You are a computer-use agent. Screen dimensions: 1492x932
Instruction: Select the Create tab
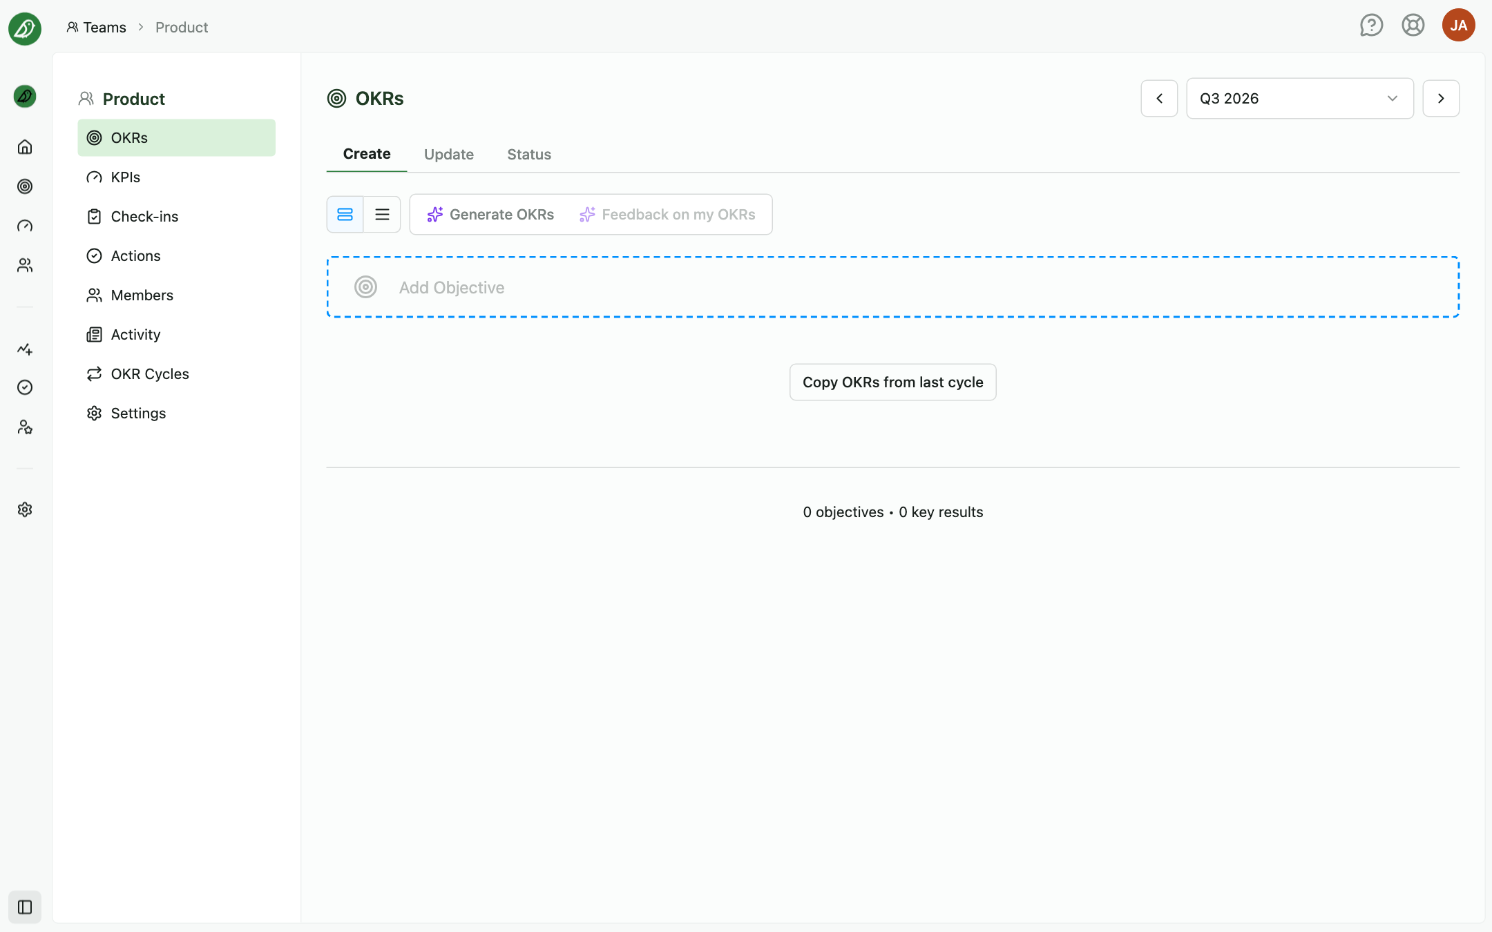click(367, 154)
